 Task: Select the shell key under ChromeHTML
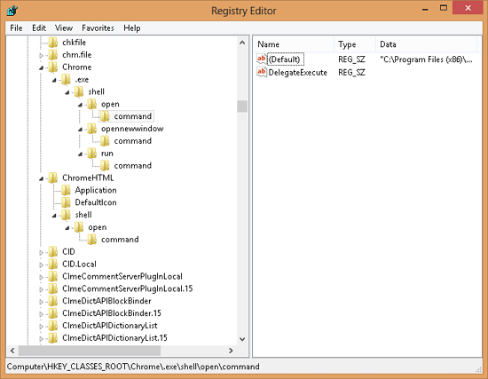(83, 215)
